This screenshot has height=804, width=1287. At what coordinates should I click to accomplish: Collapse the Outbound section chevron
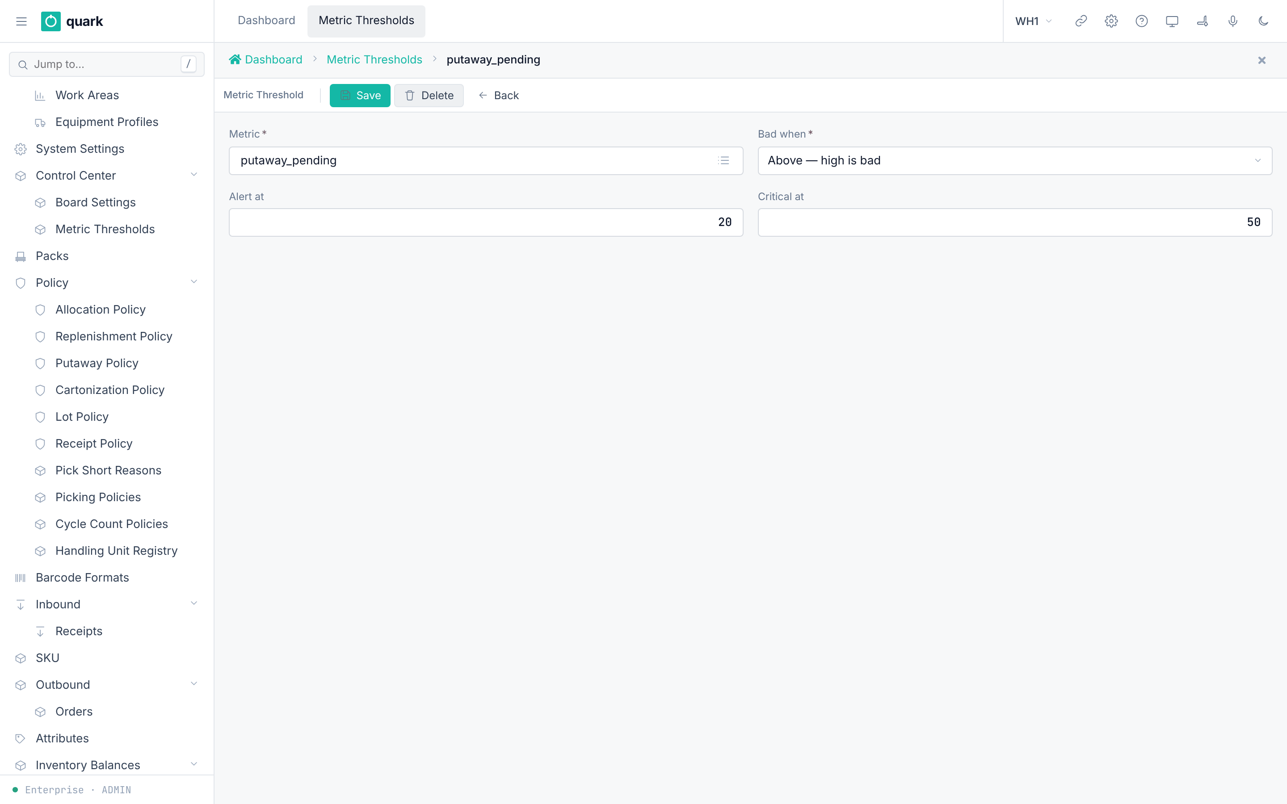click(x=193, y=684)
